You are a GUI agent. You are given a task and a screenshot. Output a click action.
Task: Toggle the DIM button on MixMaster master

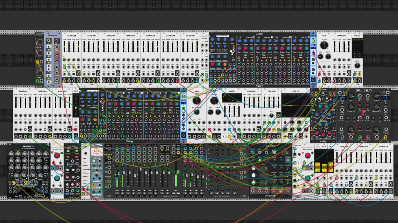click(174, 193)
